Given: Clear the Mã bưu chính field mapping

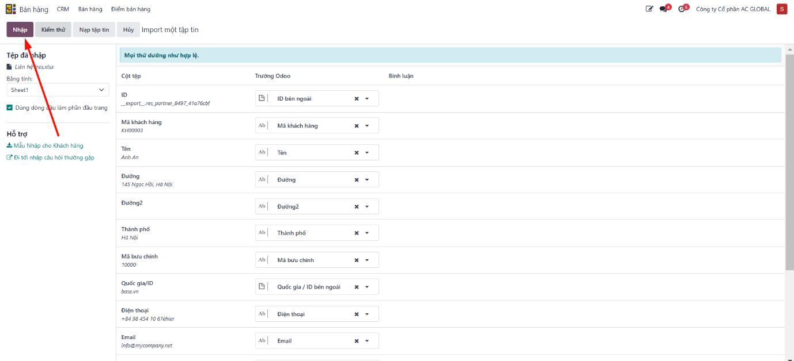Looking at the screenshot, I should click(x=357, y=260).
